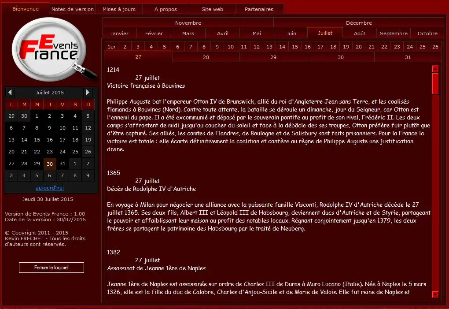Go to next month in calendar
The height and width of the screenshot is (309, 449).
[x=88, y=92]
